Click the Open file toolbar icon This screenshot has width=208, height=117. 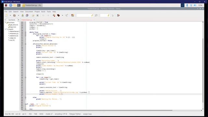14,15
